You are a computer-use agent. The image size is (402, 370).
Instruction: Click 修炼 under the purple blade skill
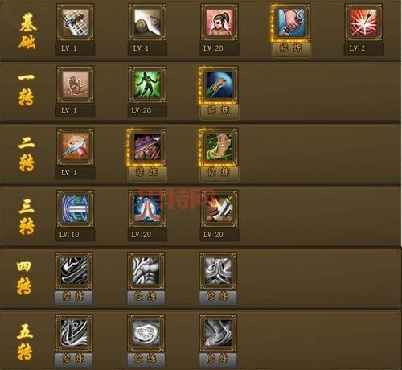tap(147, 172)
